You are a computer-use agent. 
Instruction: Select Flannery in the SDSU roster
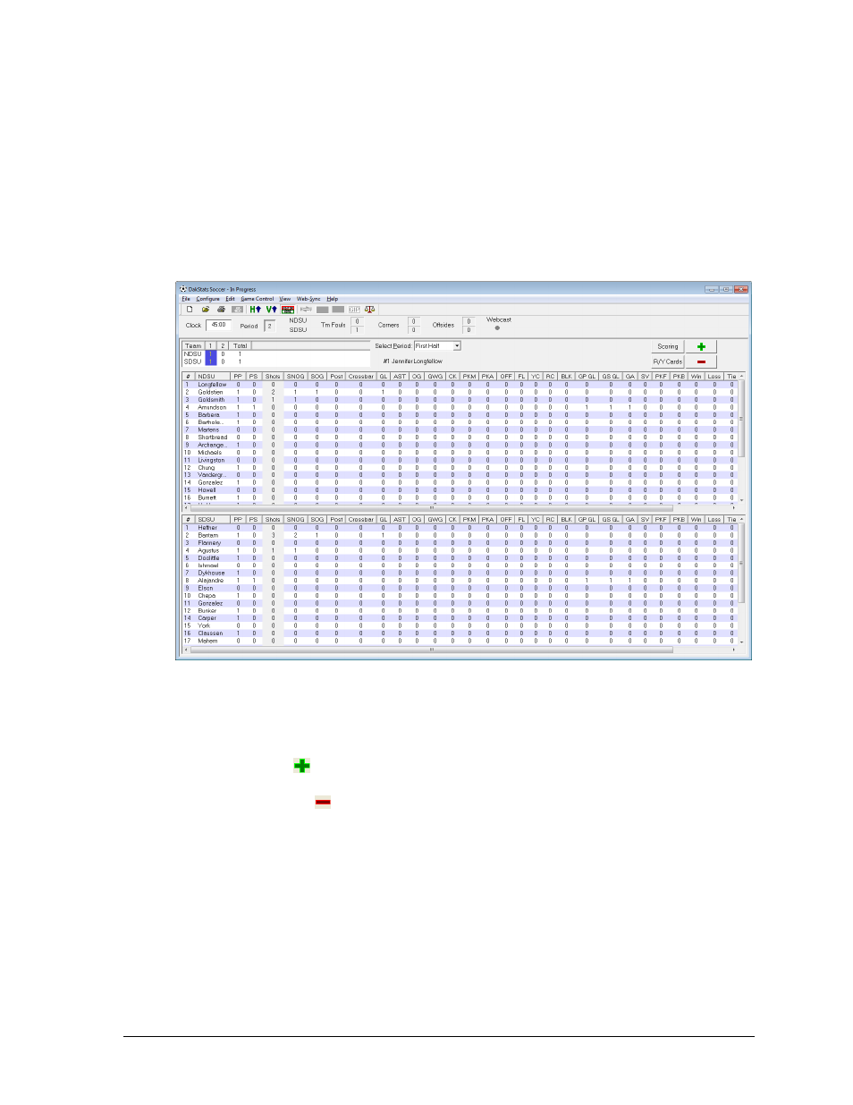209,543
